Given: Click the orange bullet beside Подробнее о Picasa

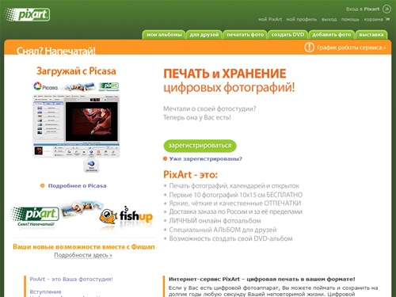Looking at the screenshot, I should tap(42, 185).
